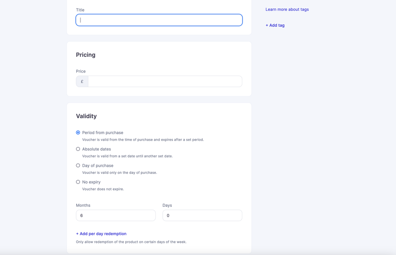The height and width of the screenshot is (255, 396).
Task: Select the Day of purchase radio button
Action: [x=78, y=166]
